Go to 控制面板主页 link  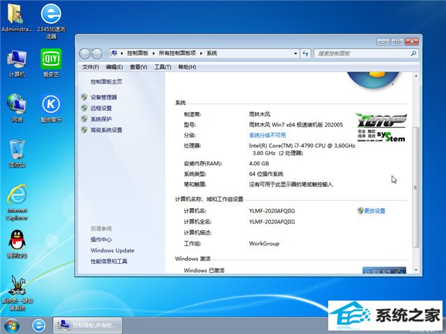point(107,82)
